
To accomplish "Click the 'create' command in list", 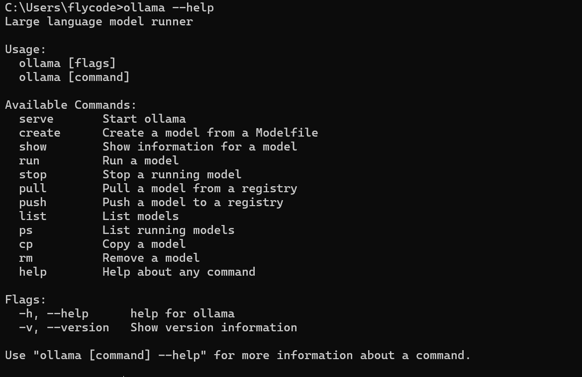I will 40,133.
